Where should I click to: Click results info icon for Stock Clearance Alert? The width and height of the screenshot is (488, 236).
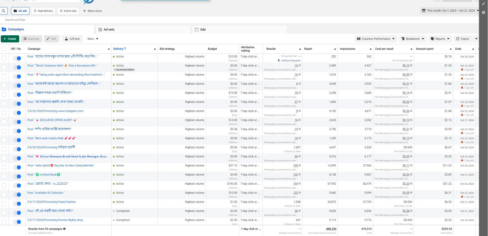tap(299, 65)
